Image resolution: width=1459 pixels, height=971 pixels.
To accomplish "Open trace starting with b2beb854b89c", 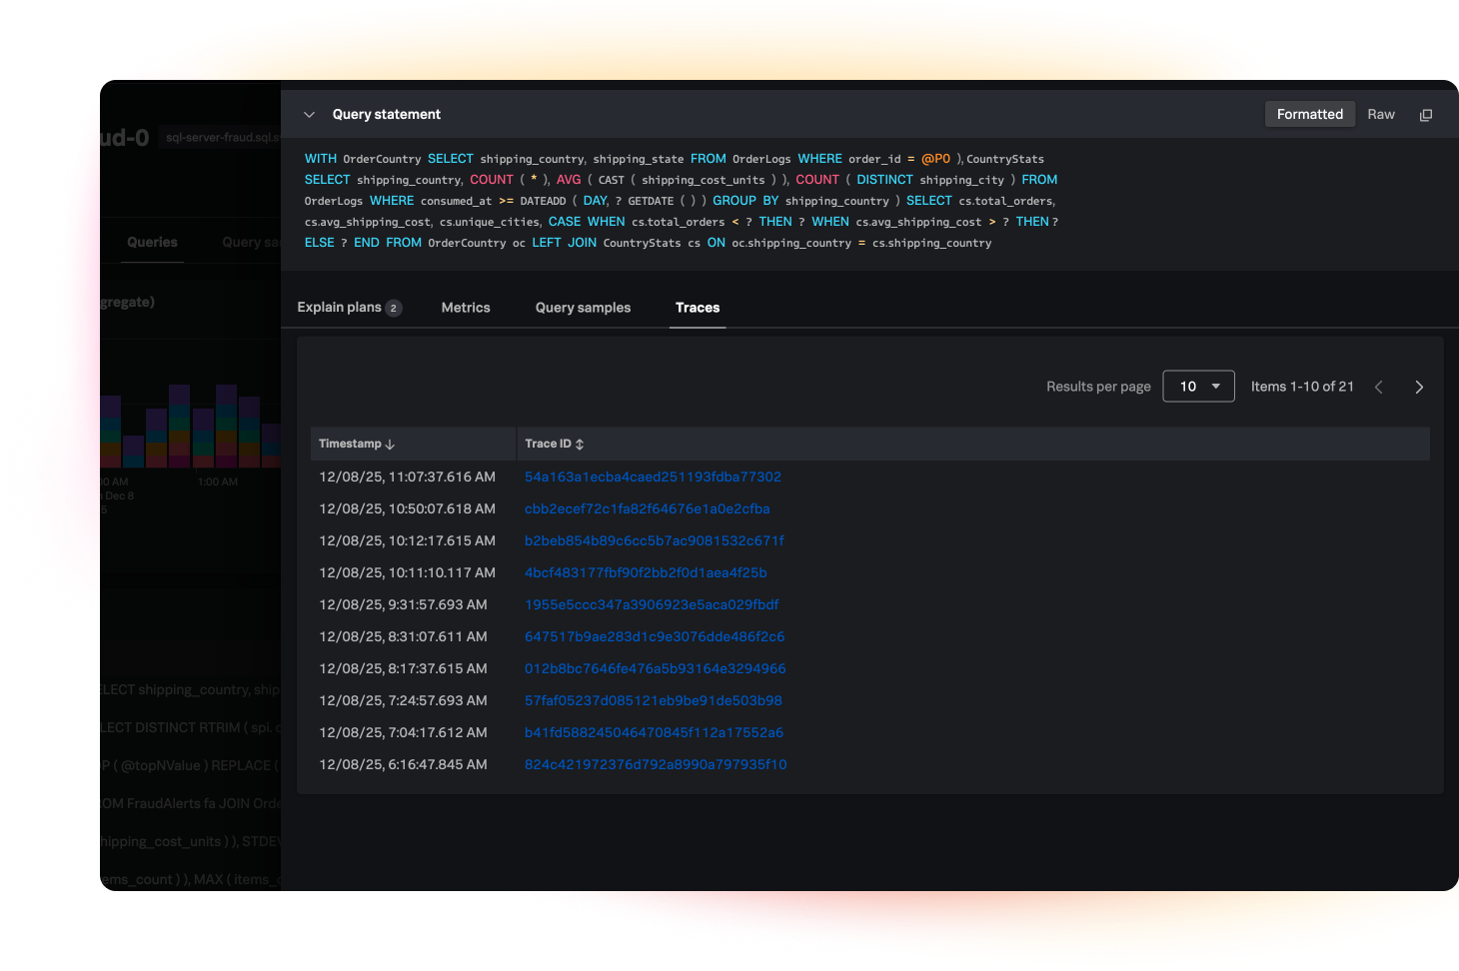I will tap(654, 540).
